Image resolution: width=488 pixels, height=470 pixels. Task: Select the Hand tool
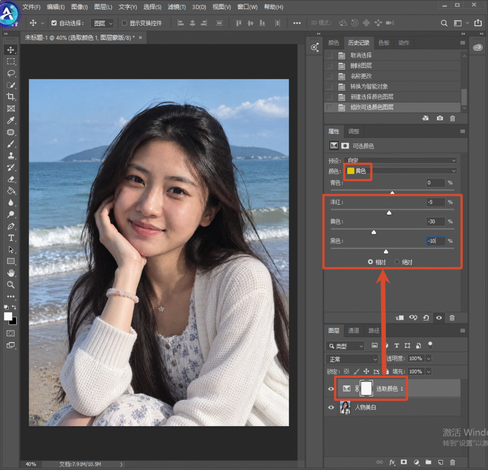point(11,273)
